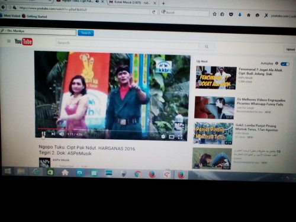Screen dimensions: 296x222
Task: Open the Windows Start button
Action: (x=8, y=171)
